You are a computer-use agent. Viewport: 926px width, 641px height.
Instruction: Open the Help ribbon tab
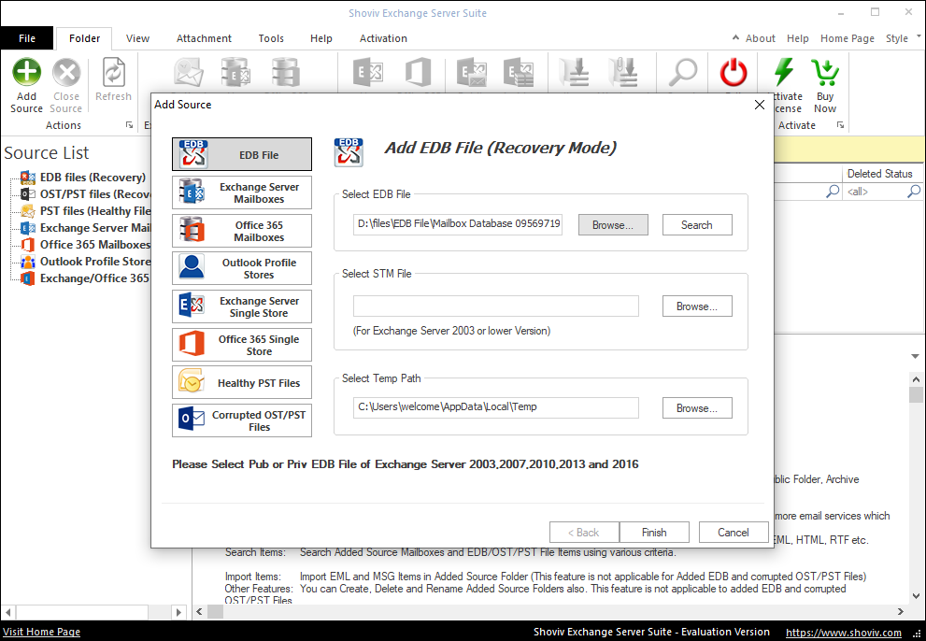pos(321,38)
